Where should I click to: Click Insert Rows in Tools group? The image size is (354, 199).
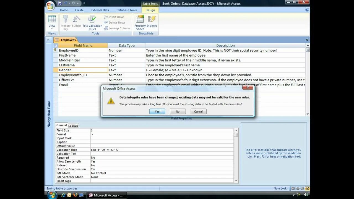click(114, 17)
